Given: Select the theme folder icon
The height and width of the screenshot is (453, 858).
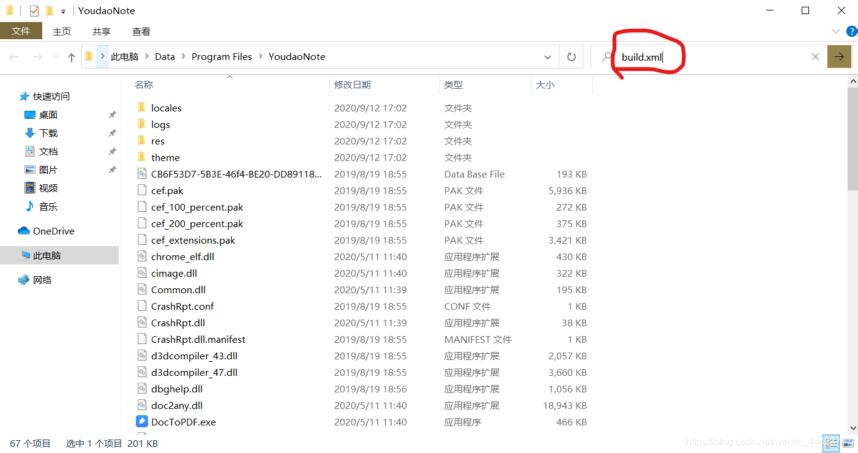Looking at the screenshot, I should coord(141,157).
